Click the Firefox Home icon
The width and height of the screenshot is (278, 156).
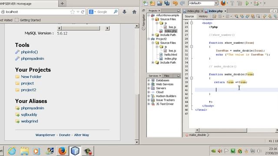pyautogui.click(x=134, y=12)
